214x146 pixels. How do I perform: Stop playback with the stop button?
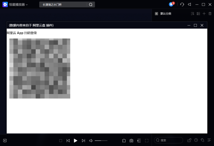click(x=61, y=141)
